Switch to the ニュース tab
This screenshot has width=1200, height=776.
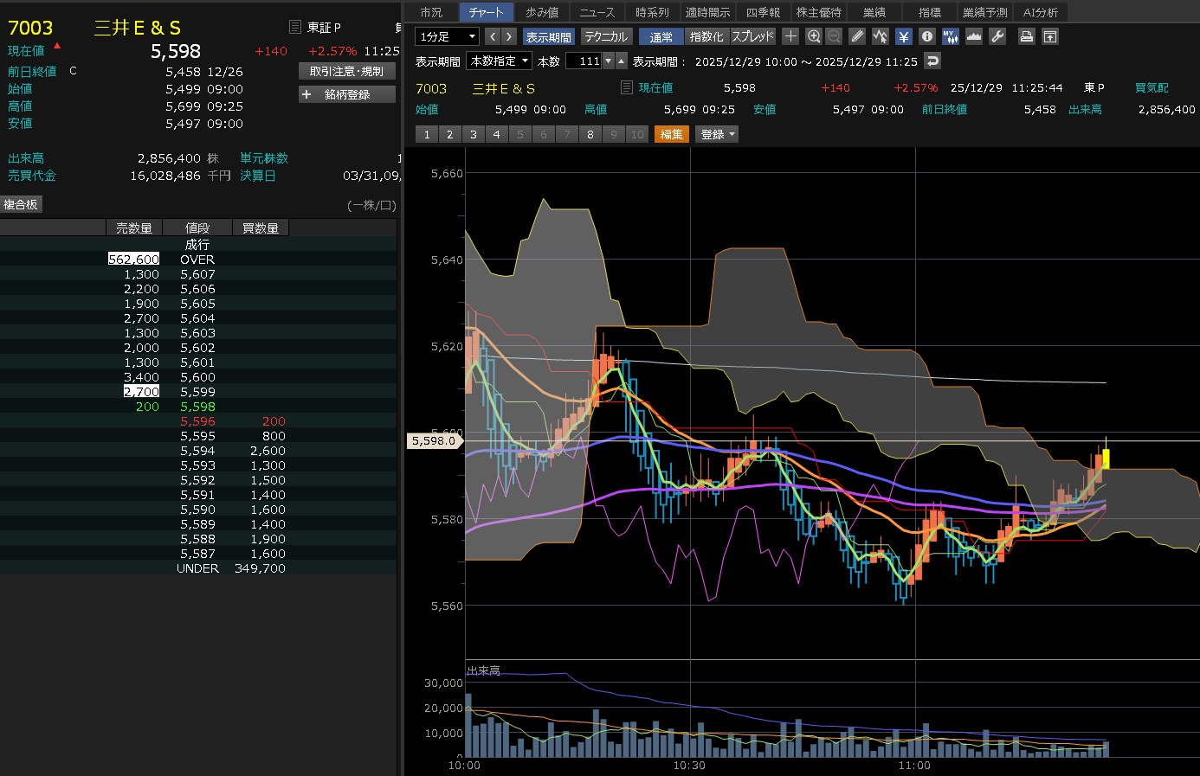pos(597,12)
